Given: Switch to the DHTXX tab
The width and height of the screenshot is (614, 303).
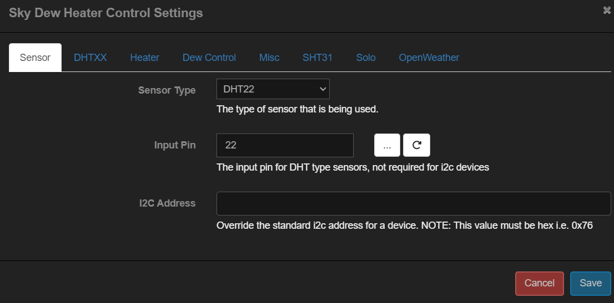Looking at the screenshot, I should click(x=90, y=58).
